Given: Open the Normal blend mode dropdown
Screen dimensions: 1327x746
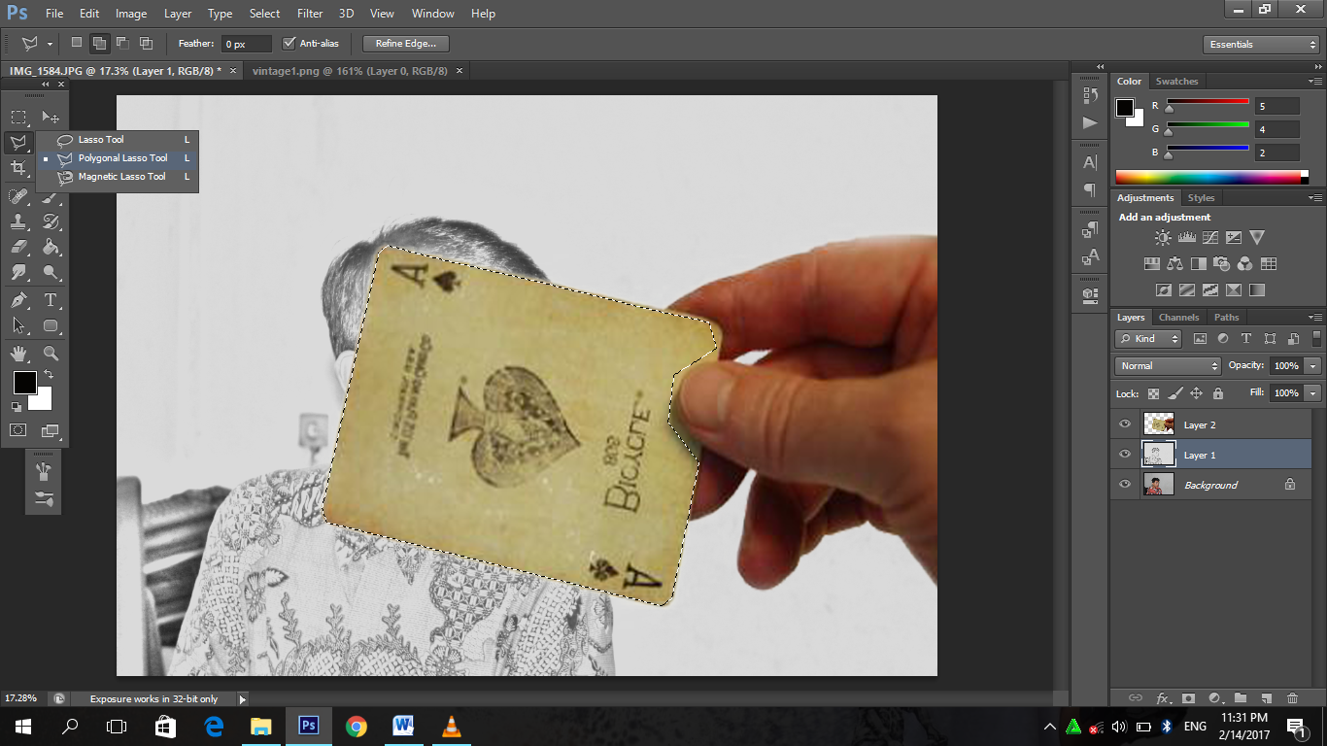Looking at the screenshot, I should point(1169,366).
